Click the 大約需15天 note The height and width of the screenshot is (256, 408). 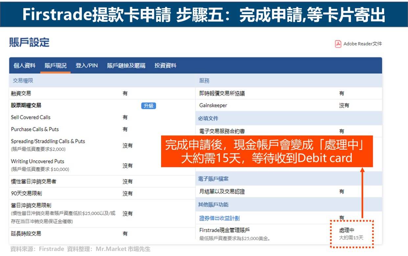(351, 237)
